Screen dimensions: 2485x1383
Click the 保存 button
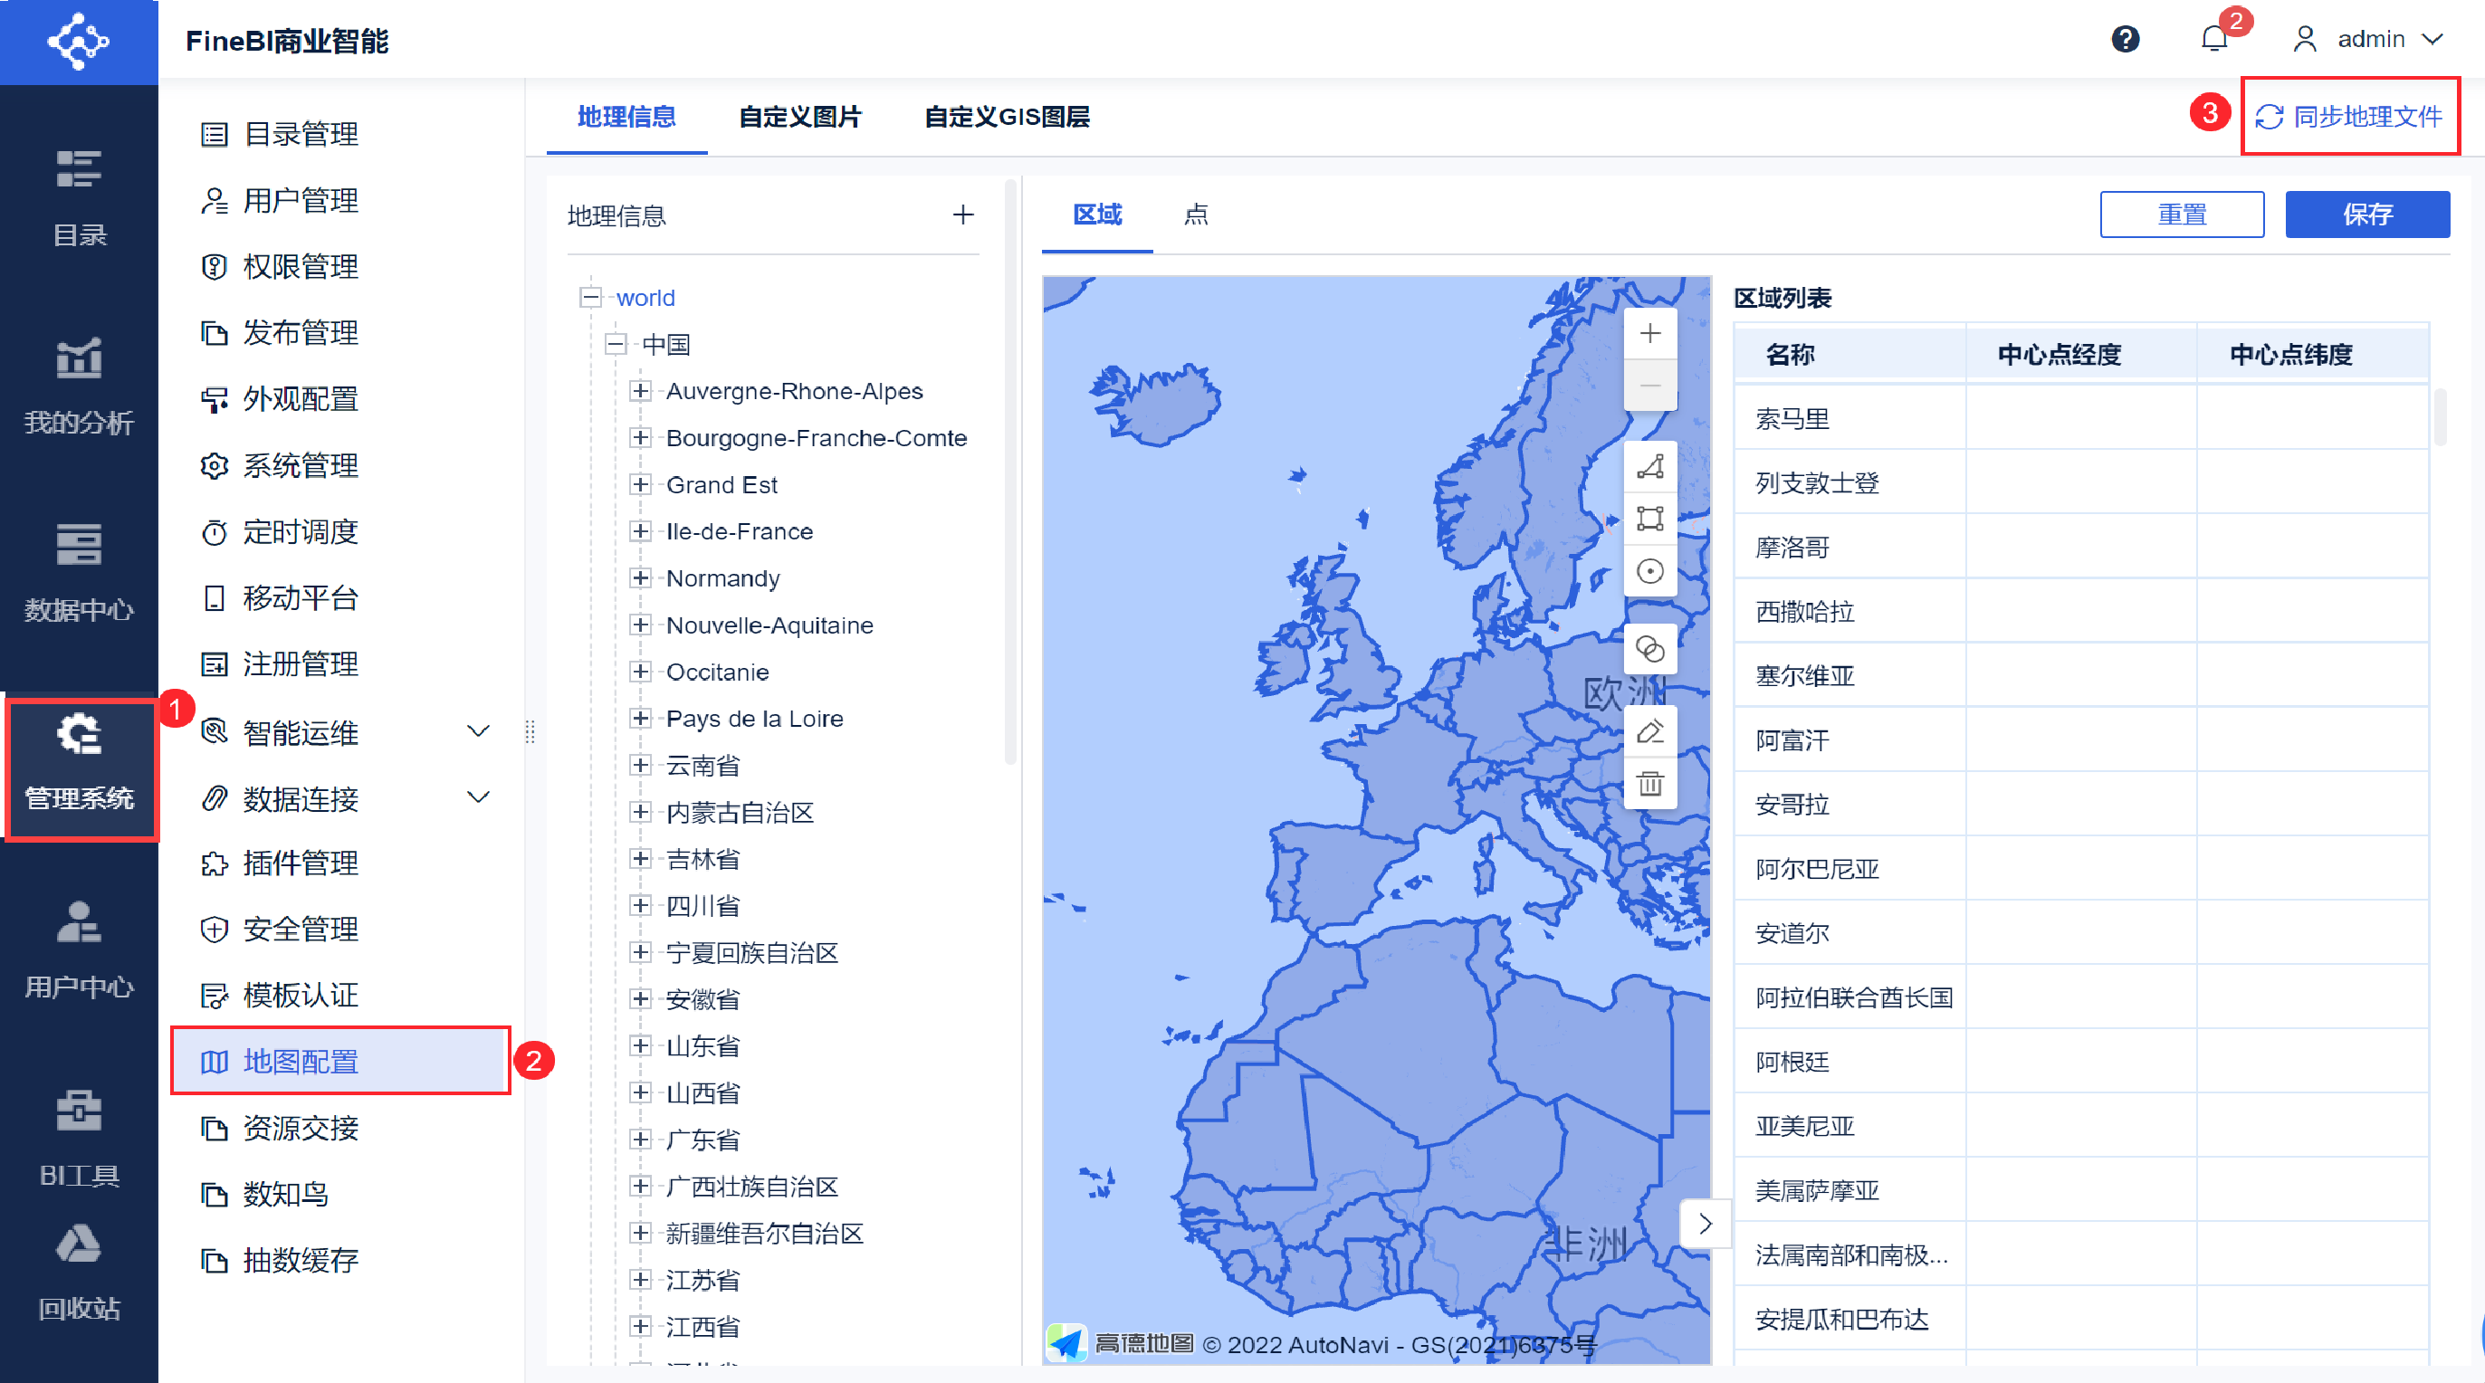point(2366,215)
